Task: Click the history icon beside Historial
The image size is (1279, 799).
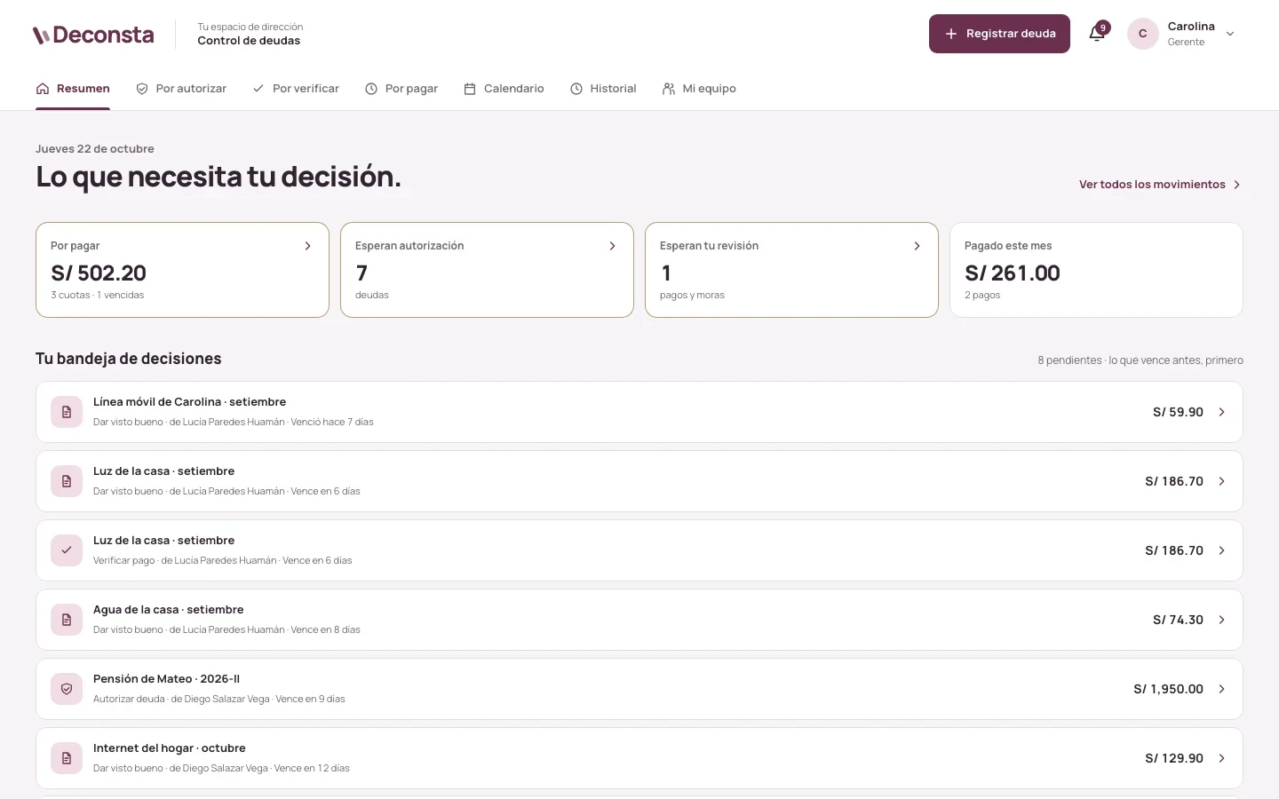Action: coord(576,89)
